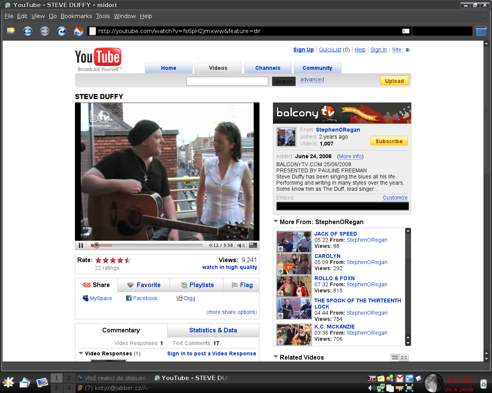492x393 pixels.
Task: Open the closed tabs trash icon in toolbar
Action: pos(481,31)
